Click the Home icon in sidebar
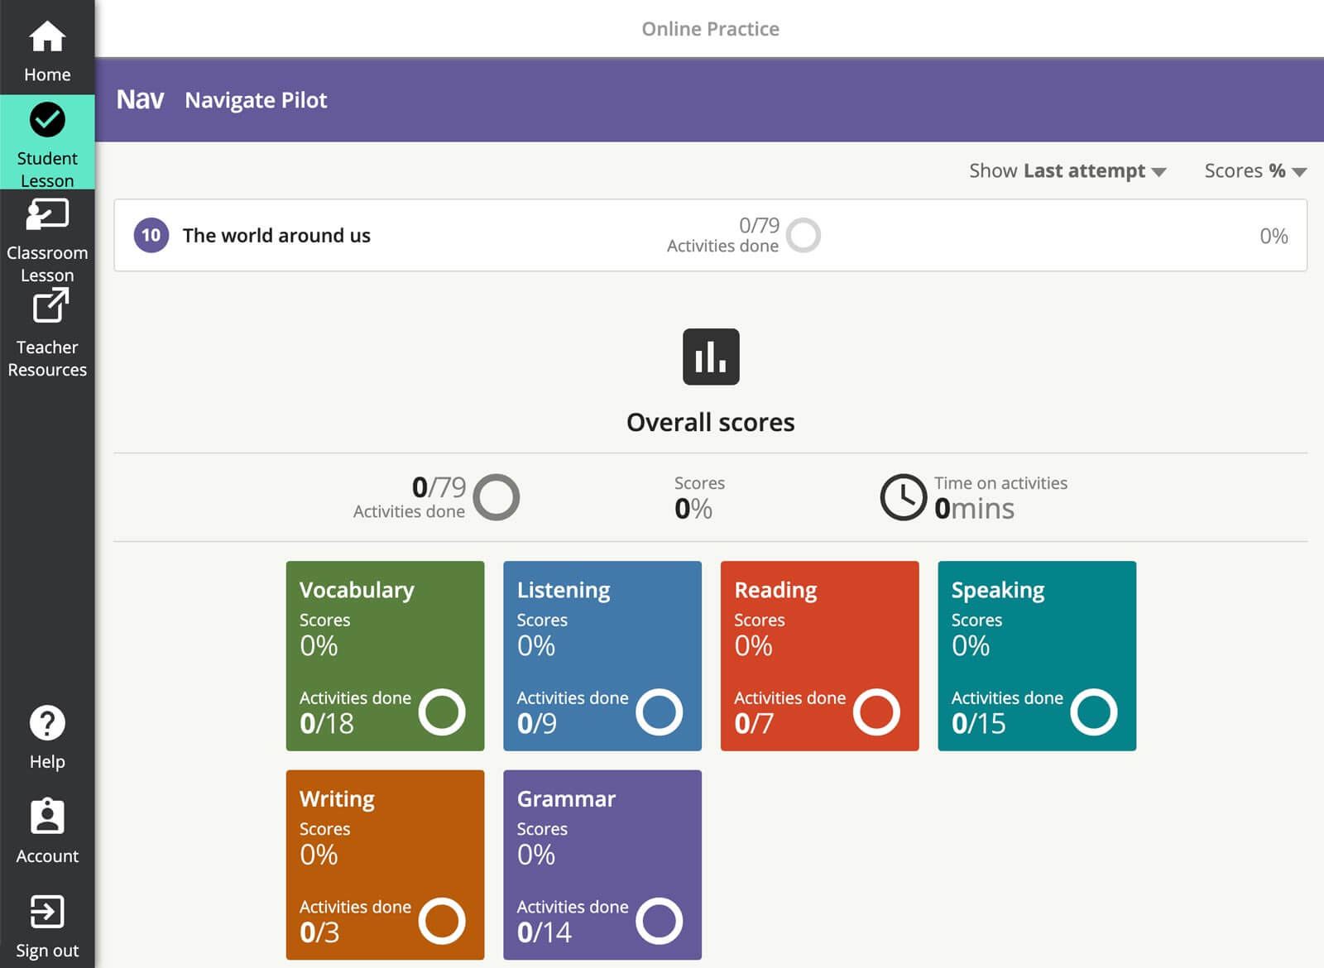1324x968 pixels. pyautogui.click(x=47, y=37)
